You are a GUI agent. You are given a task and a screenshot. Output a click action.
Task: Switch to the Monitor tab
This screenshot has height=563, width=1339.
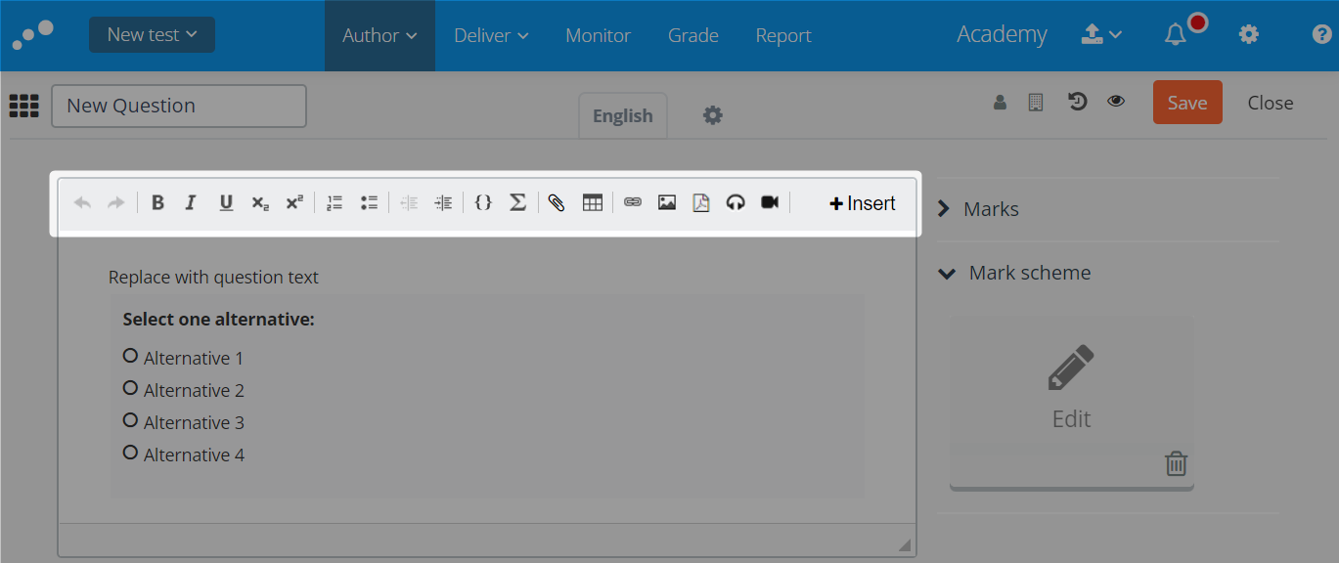coord(598,35)
